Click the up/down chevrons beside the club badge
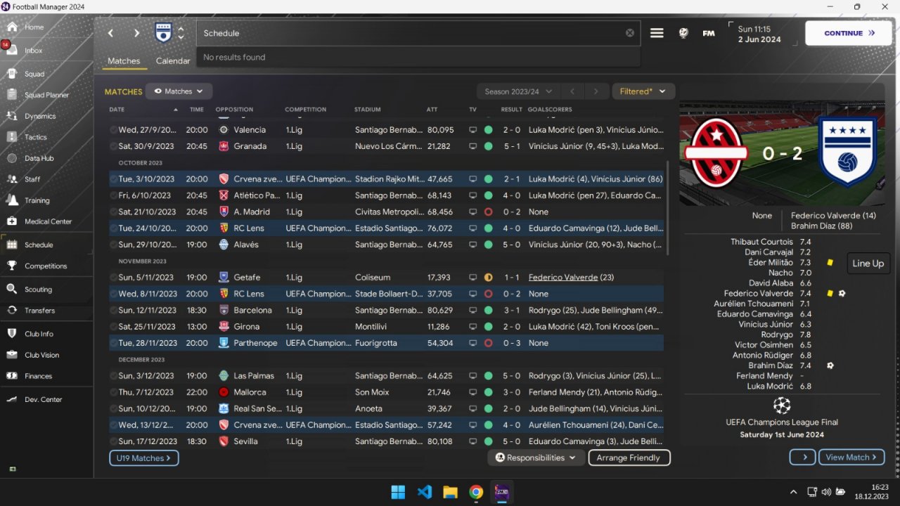This screenshot has width=900, height=506. tap(181, 33)
